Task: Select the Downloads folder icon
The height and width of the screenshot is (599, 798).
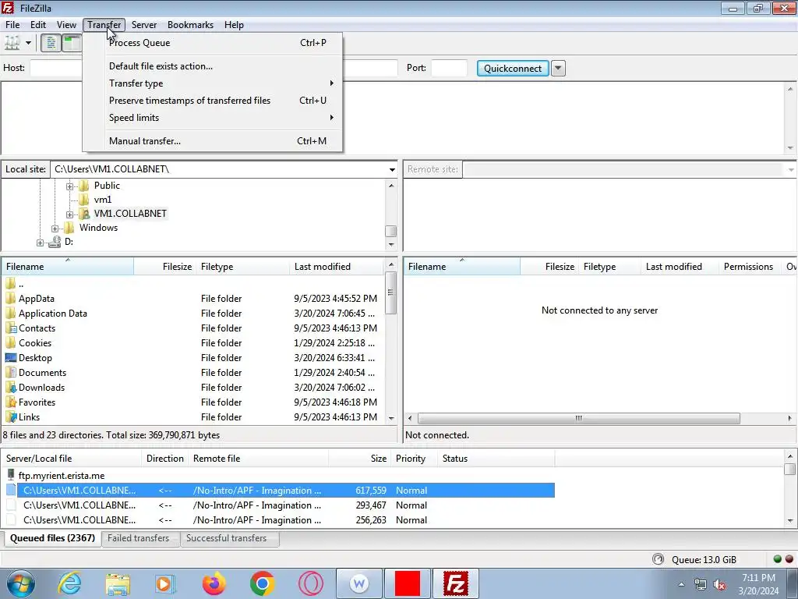Action: [x=10, y=387]
